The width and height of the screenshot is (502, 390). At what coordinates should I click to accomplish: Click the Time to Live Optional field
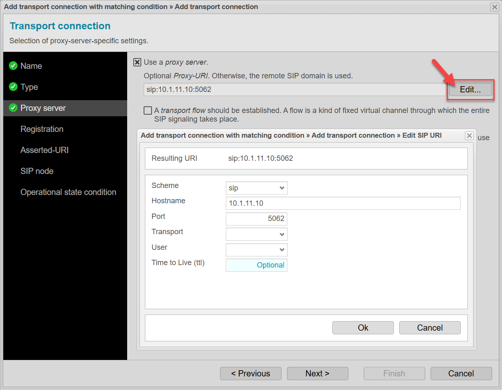(x=256, y=265)
